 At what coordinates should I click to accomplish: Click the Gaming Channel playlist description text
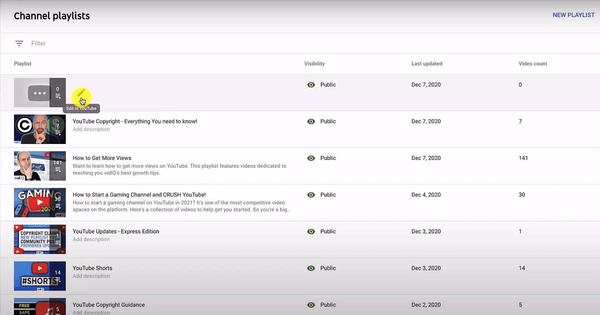[x=182, y=206]
